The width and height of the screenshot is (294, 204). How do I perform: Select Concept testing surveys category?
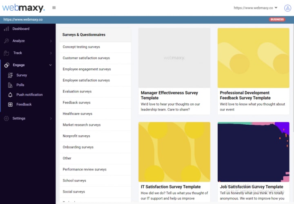click(95, 47)
